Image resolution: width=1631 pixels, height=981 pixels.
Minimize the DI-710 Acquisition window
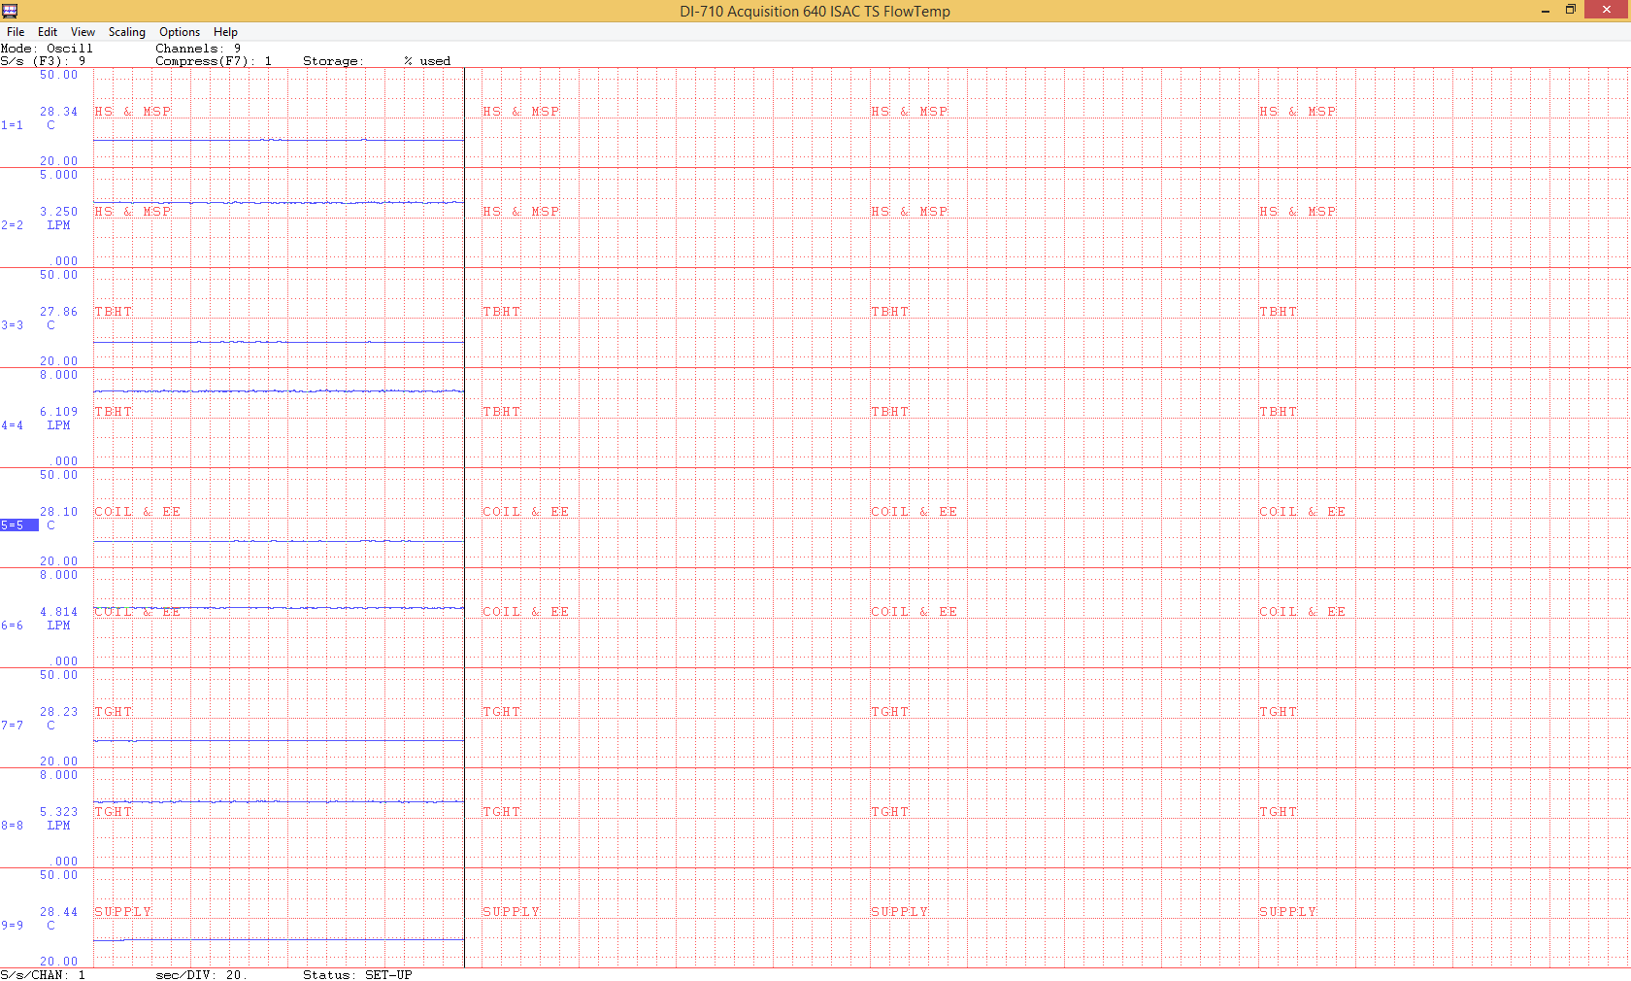(1545, 10)
